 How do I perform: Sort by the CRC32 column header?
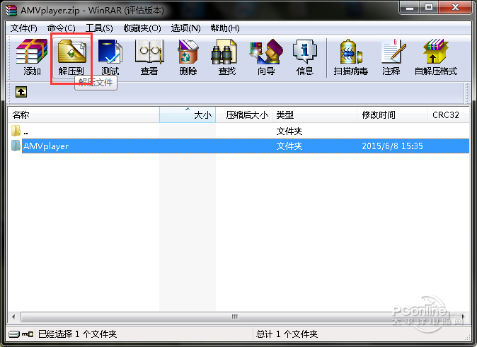pos(449,115)
